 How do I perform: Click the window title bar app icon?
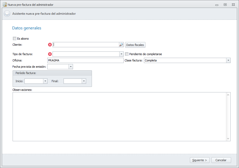pos(5,4)
